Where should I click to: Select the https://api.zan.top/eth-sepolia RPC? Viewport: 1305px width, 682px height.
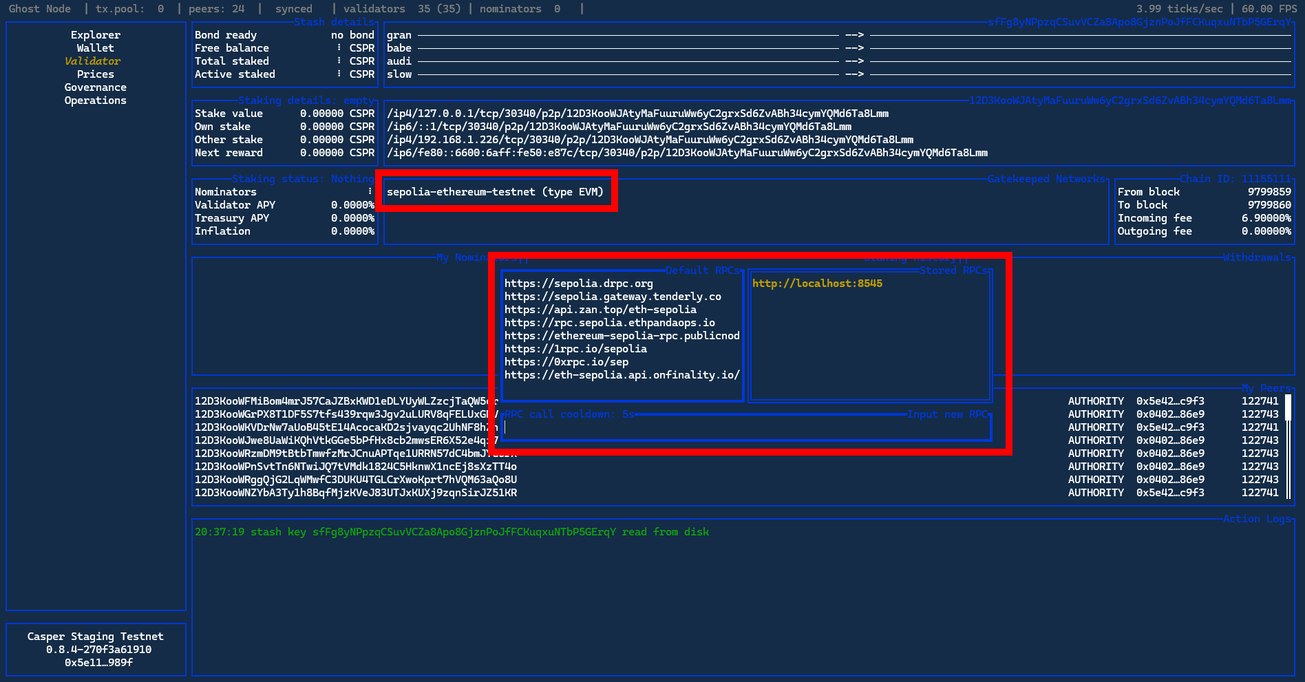601,309
